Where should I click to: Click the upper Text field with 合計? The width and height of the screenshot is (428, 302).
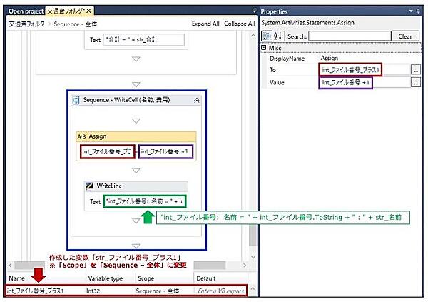pyautogui.click(x=143, y=40)
